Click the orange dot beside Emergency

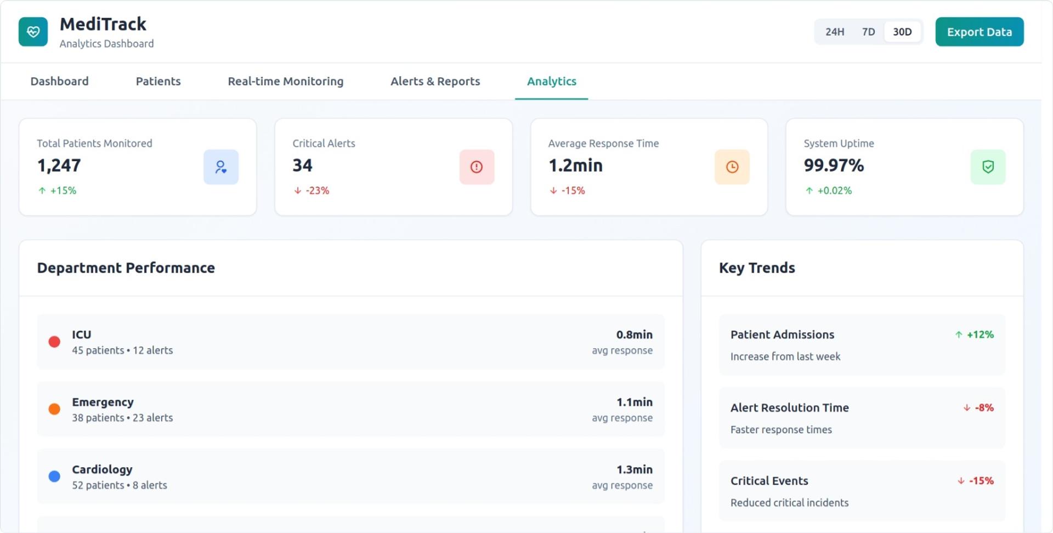54,409
